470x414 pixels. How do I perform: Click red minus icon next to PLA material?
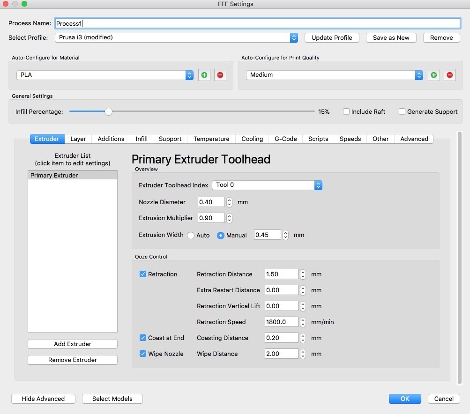point(220,75)
